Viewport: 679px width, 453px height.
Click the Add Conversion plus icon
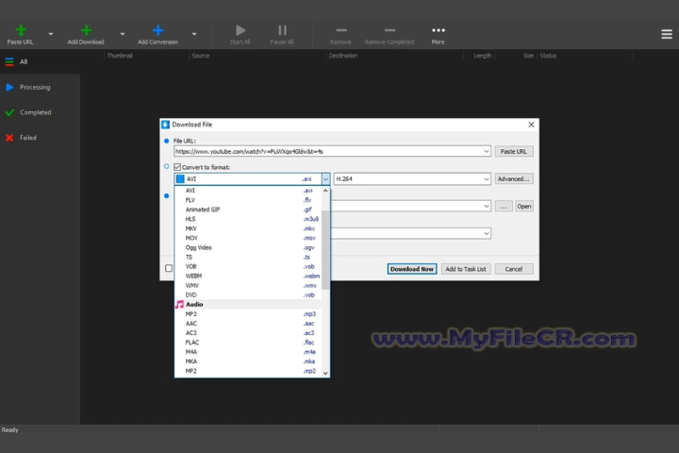coord(158,30)
